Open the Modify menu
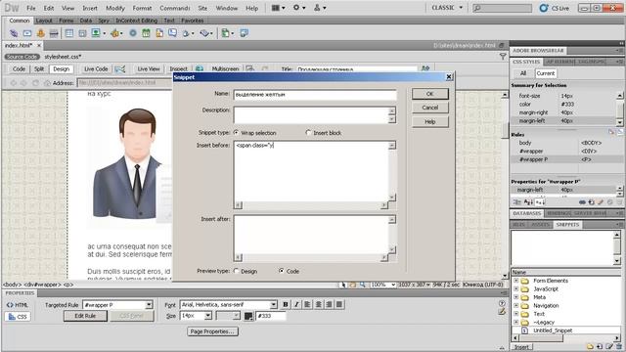The height and width of the screenshot is (352, 626). point(115,8)
